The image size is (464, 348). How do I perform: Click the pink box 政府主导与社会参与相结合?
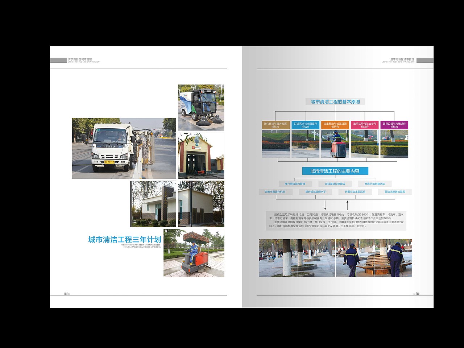[x=365, y=125]
